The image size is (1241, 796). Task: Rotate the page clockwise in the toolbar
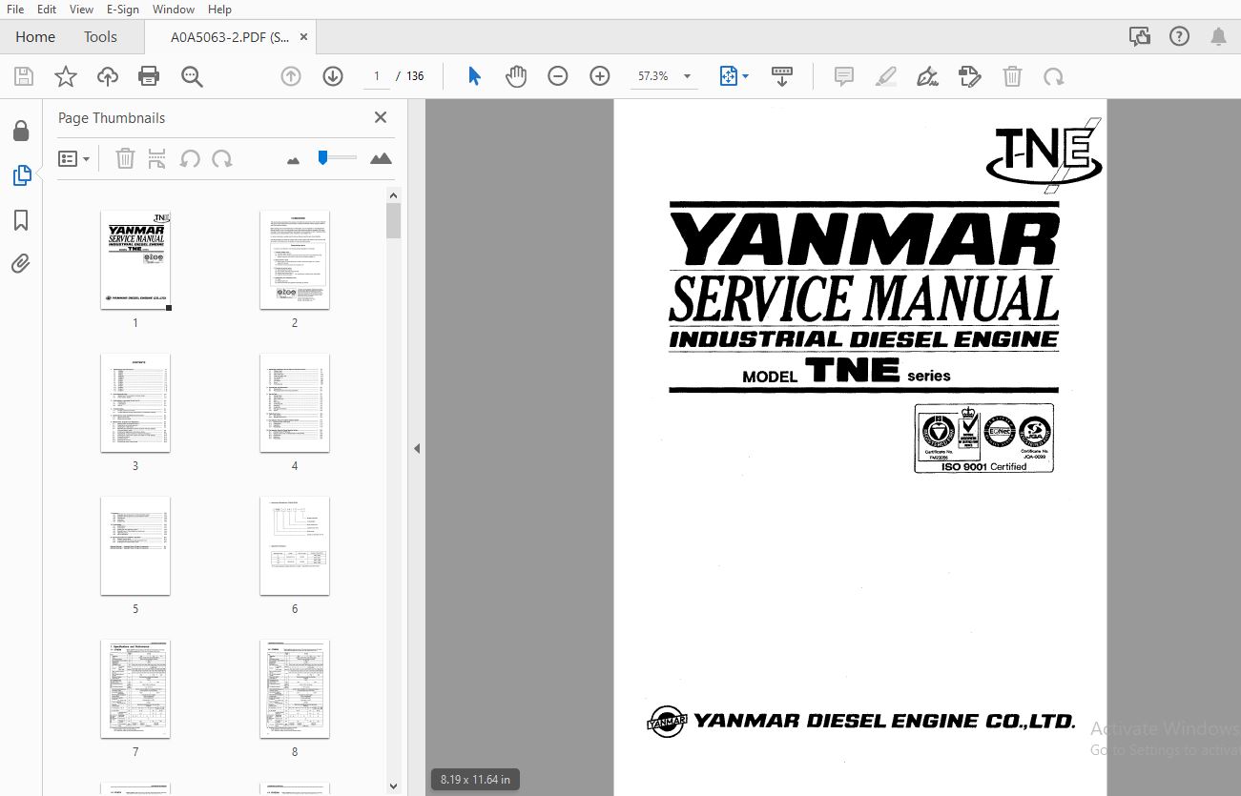(1054, 76)
